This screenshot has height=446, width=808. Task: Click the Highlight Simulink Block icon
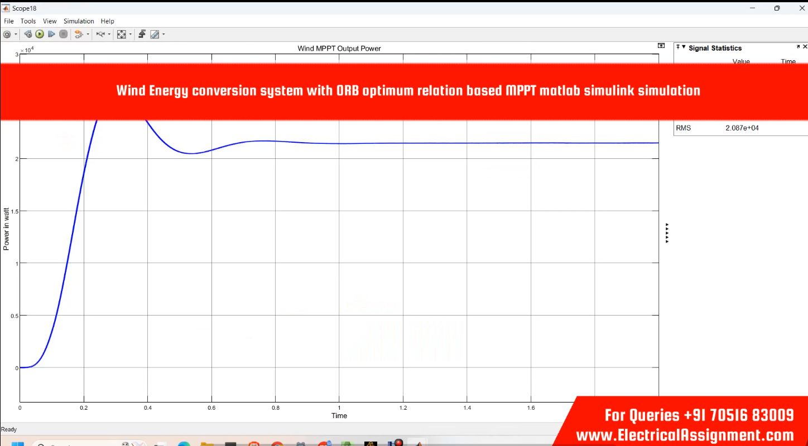(79, 35)
